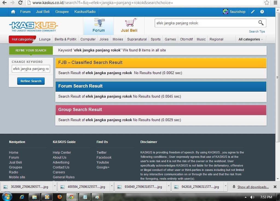The image size is (280, 201).
Task: Show hidden system tray icons
Action: point(246,197)
